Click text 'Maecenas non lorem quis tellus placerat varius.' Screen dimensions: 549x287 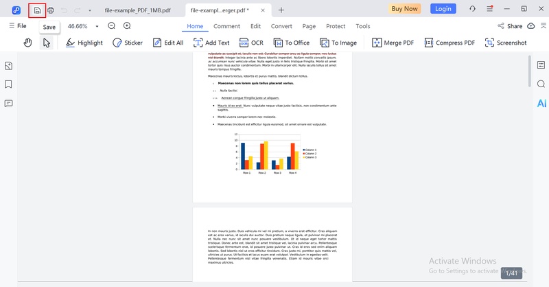click(255, 83)
